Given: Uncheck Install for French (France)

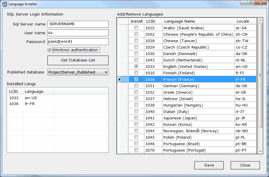Looking at the screenshot, I should pyautogui.click(x=136, y=79).
